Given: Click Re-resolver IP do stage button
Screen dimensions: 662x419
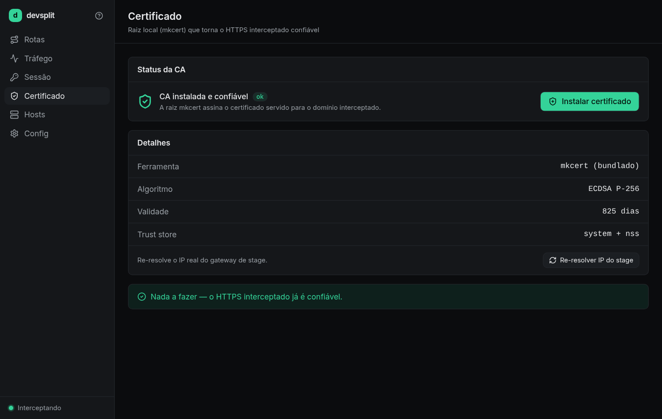Looking at the screenshot, I should 591,260.
